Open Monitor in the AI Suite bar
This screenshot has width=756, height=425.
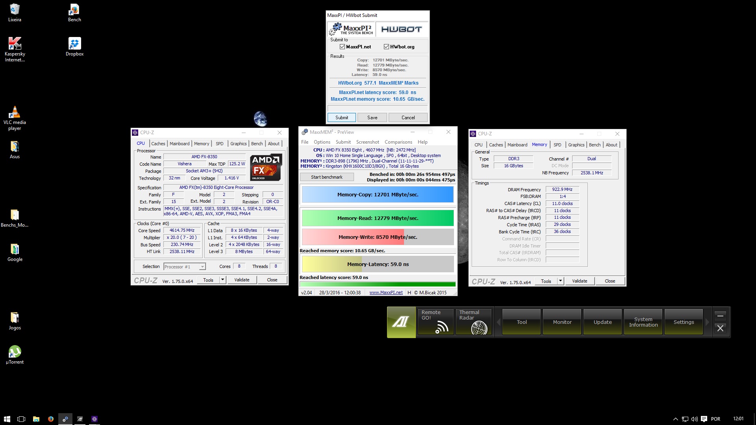(562, 322)
